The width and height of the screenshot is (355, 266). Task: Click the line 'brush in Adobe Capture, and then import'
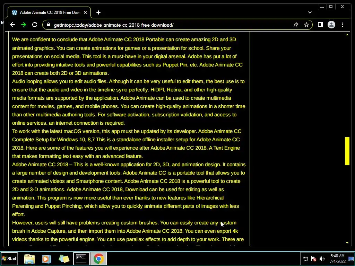[125, 231]
